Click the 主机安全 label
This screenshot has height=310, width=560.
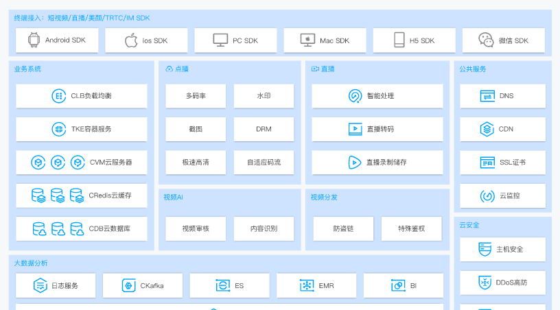510,250
